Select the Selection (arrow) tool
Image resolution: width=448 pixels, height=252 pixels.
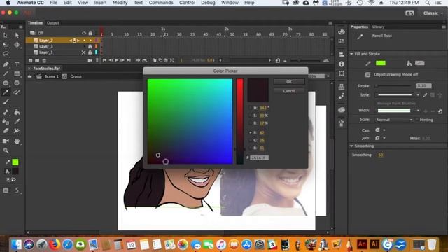pyautogui.click(x=6, y=36)
